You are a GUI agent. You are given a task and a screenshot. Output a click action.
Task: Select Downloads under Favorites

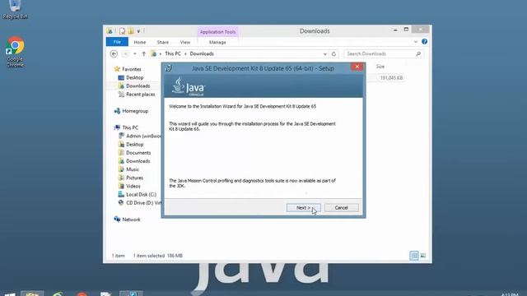[138, 86]
